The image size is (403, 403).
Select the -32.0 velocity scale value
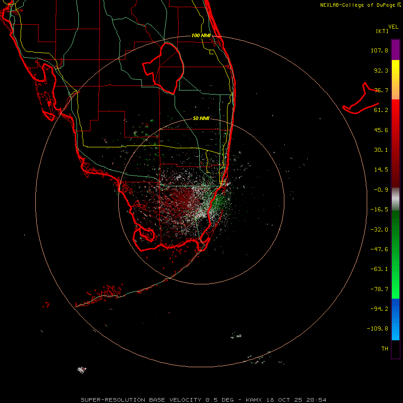coord(379,230)
